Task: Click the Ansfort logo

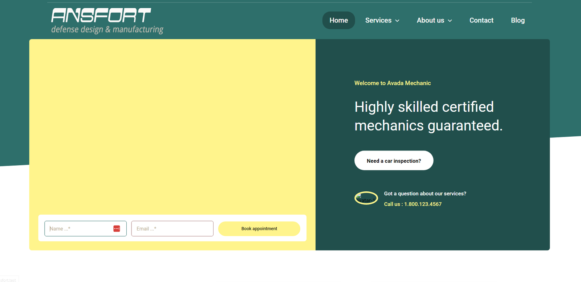Action: [x=101, y=16]
